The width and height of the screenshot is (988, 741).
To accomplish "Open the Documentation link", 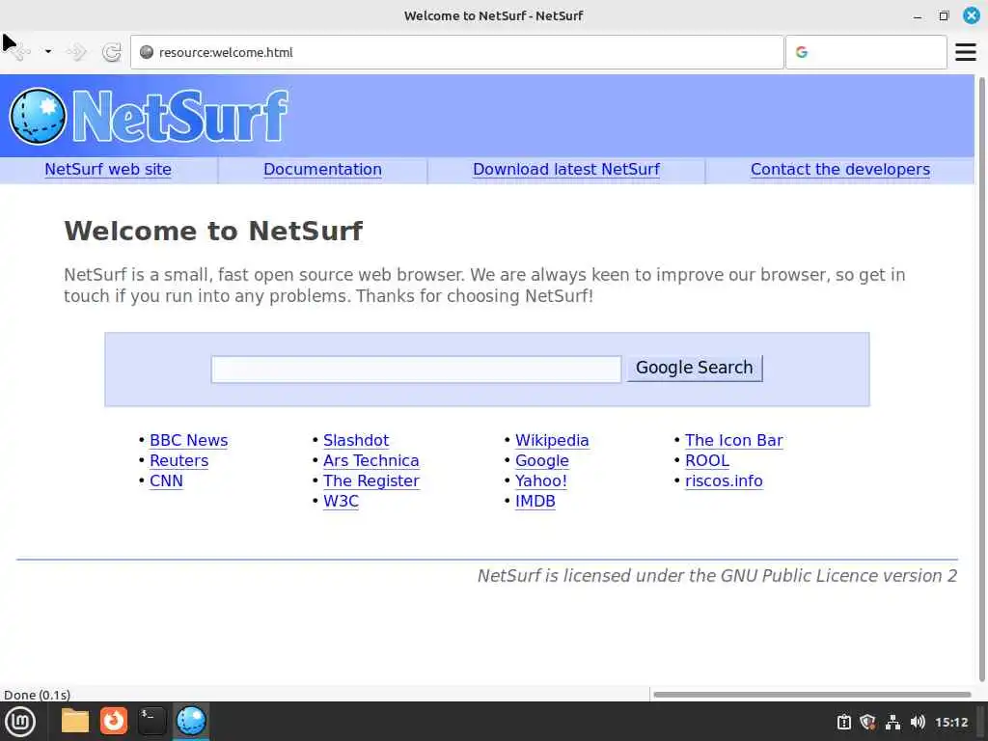I will click(x=322, y=170).
